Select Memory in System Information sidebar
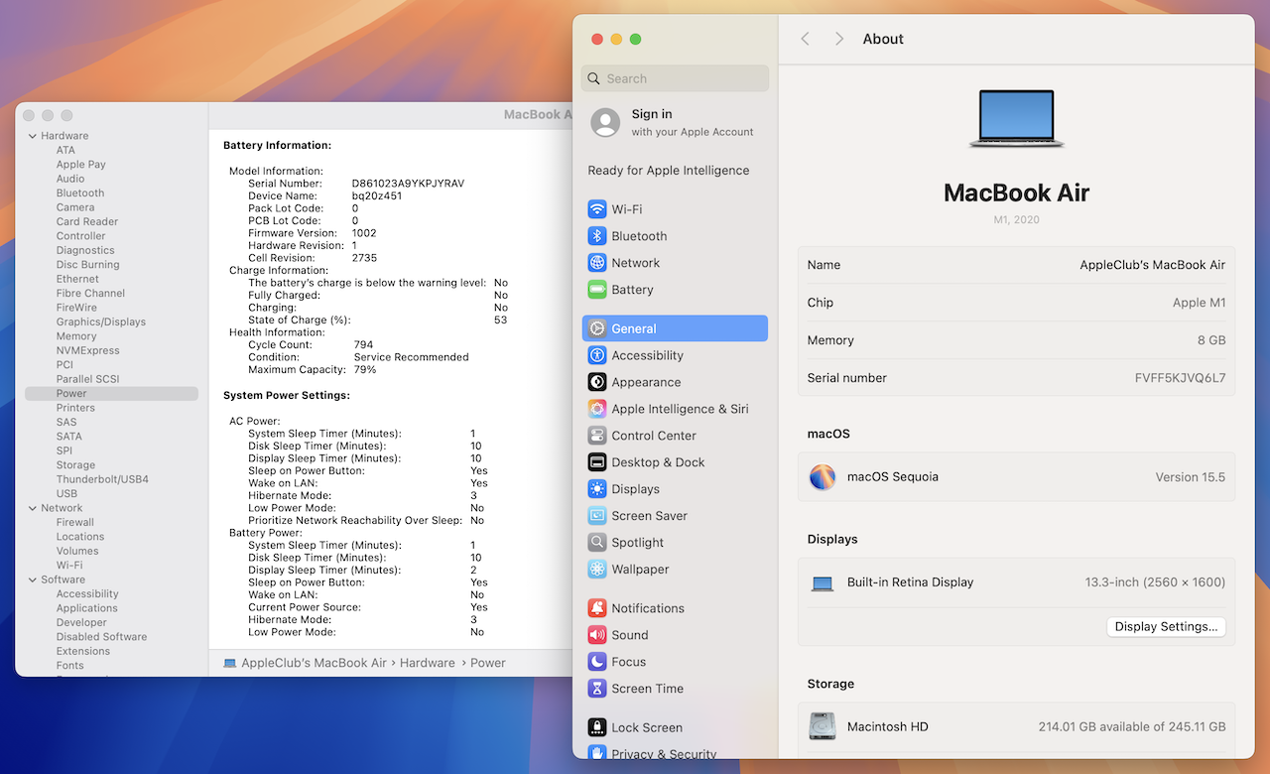This screenshot has height=774, width=1270. click(x=76, y=336)
